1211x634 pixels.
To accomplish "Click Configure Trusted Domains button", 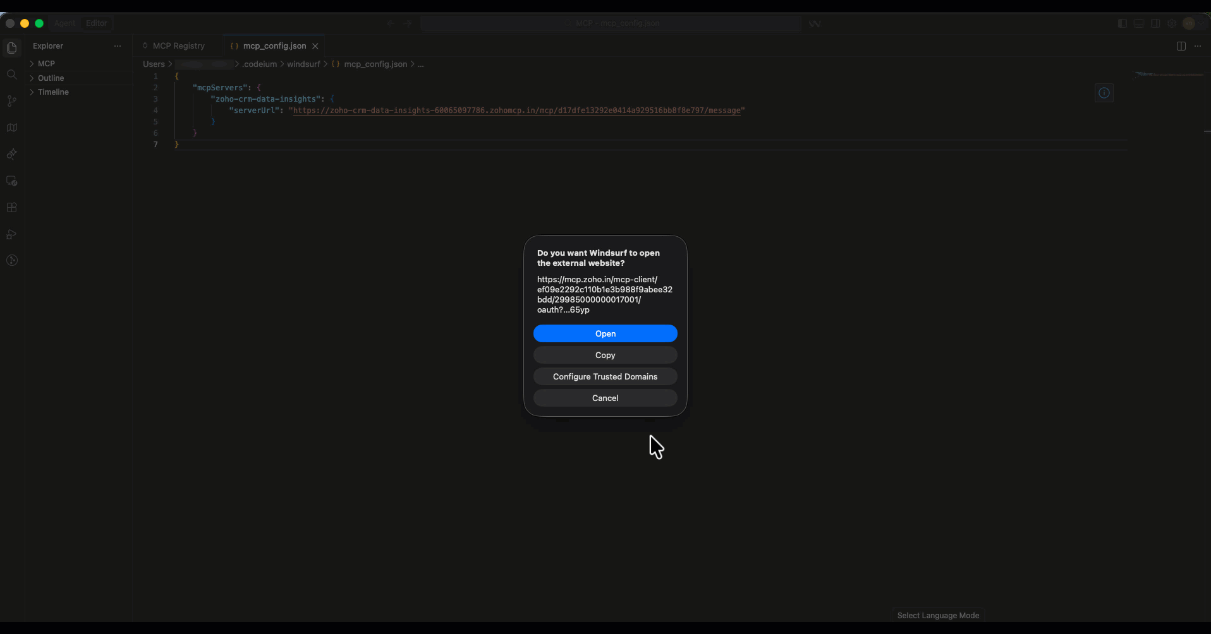I will pos(605,376).
